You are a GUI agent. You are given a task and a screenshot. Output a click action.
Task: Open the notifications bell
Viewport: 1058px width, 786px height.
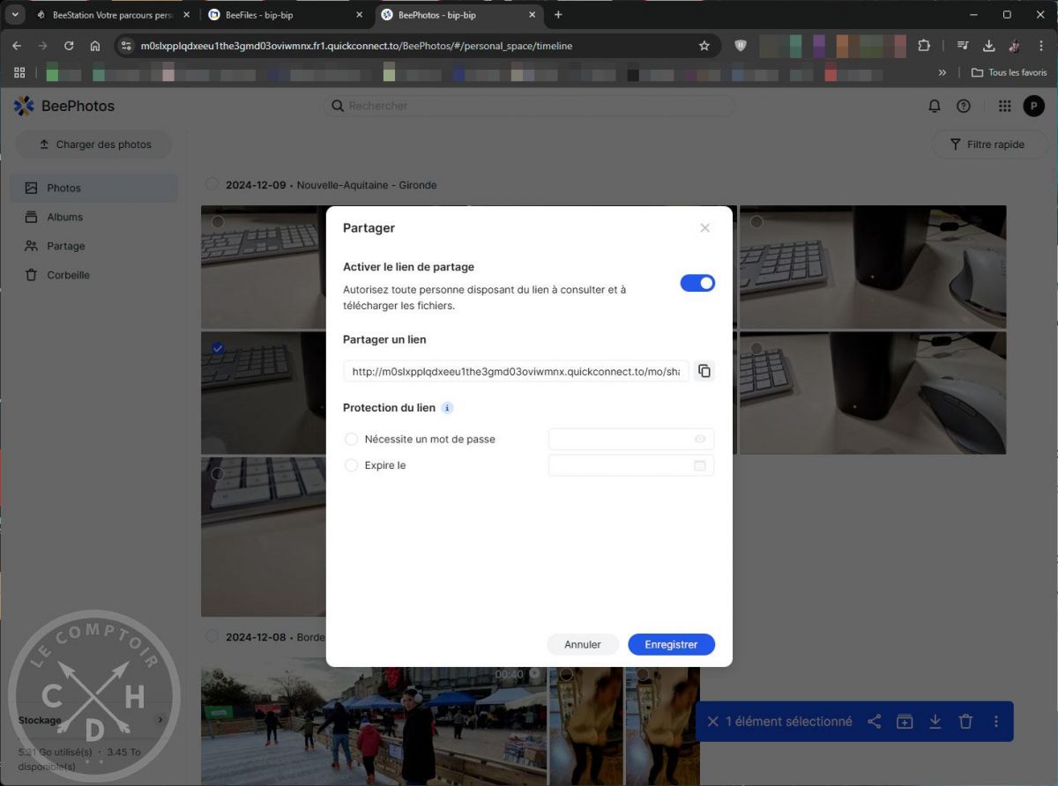pos(935,106)
